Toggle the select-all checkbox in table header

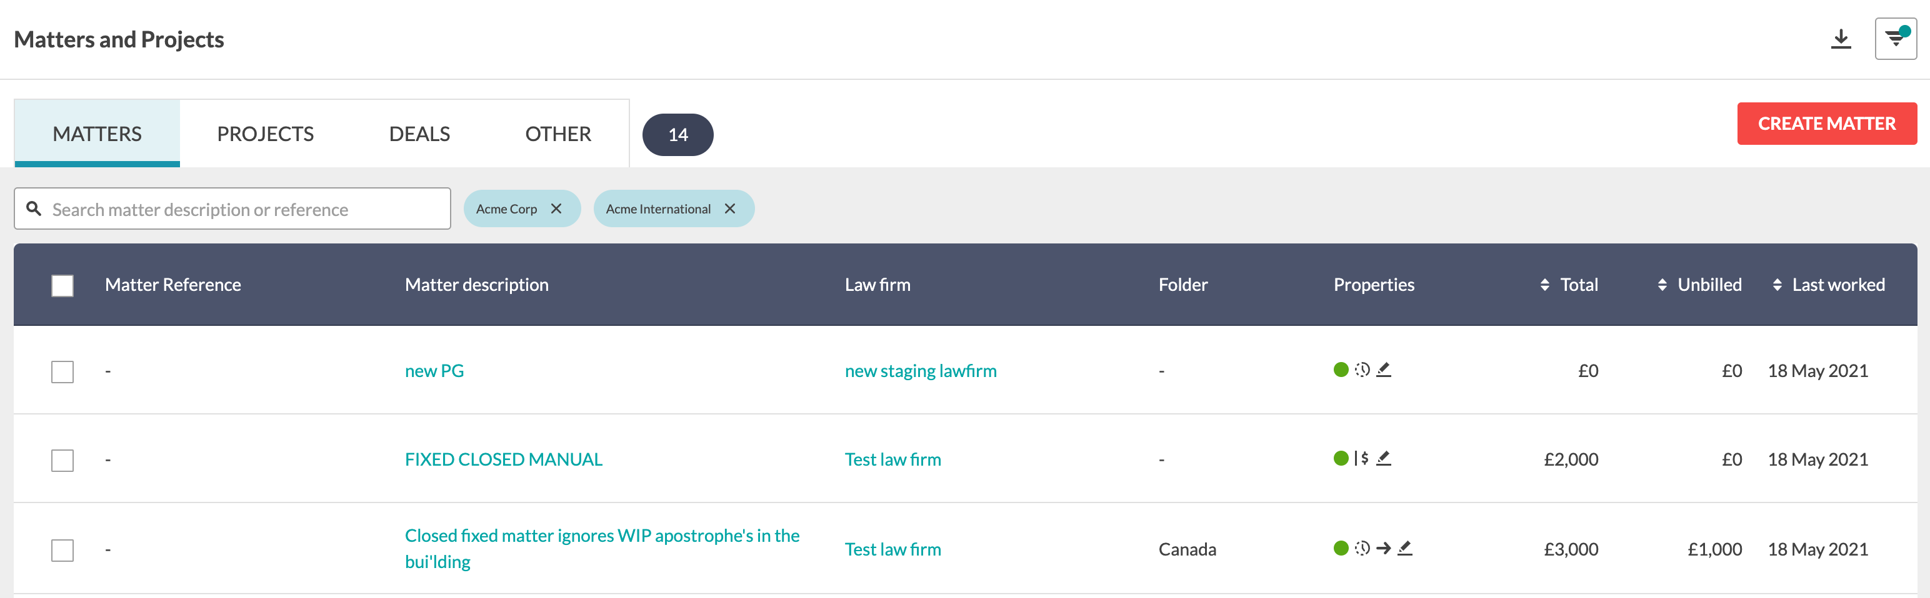click(62, 285)
